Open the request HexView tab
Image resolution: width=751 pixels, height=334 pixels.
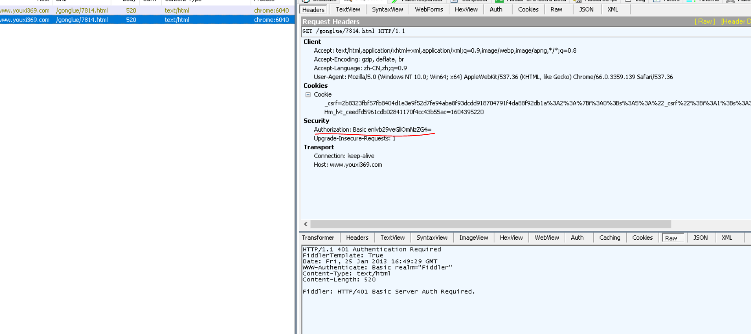point(466,10)
